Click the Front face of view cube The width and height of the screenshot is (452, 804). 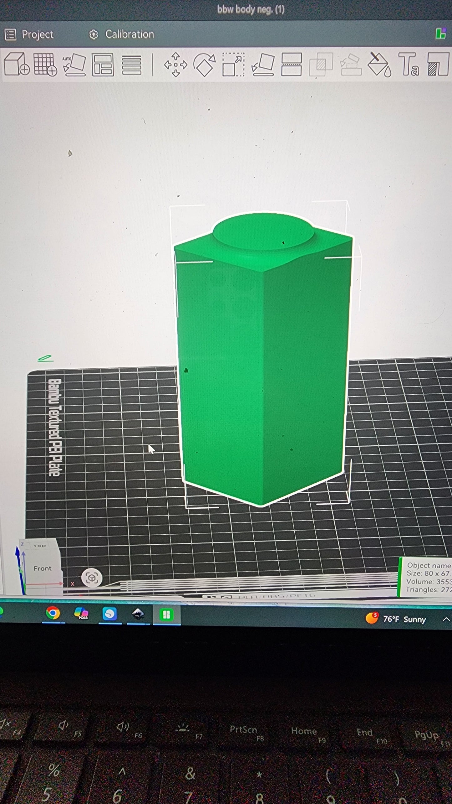pyautogui.click(x=43, y=568)
